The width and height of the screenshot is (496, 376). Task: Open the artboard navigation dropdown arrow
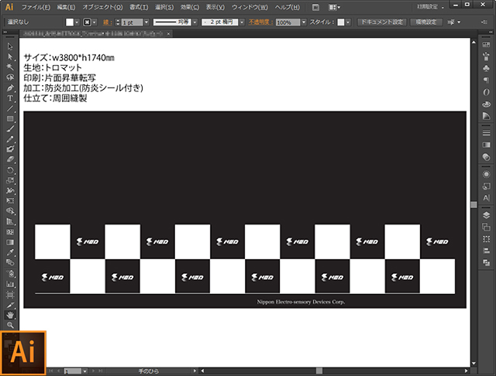(84, 371)
